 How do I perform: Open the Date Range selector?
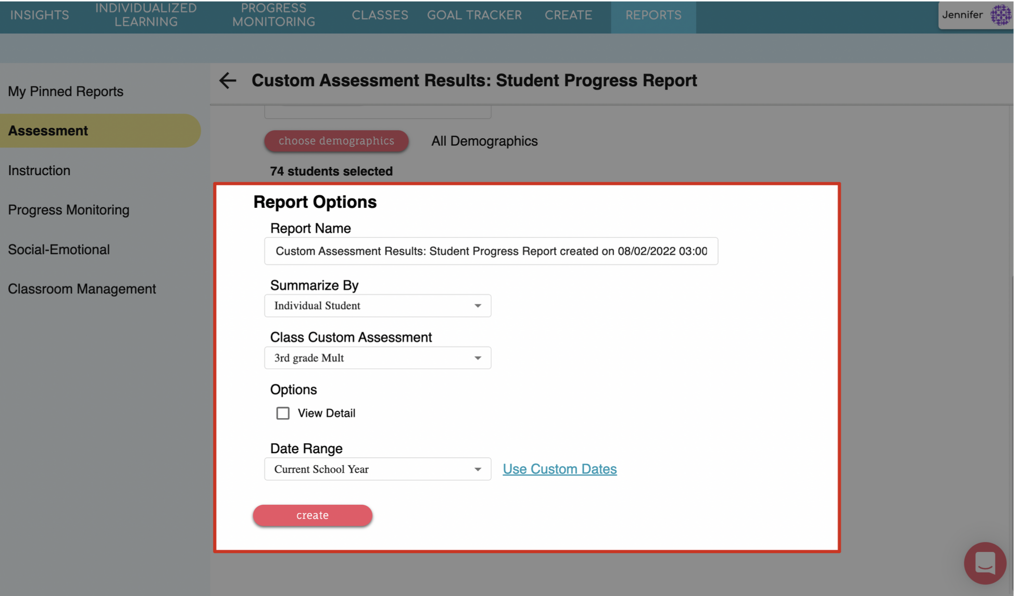click(x=378, y=469)
